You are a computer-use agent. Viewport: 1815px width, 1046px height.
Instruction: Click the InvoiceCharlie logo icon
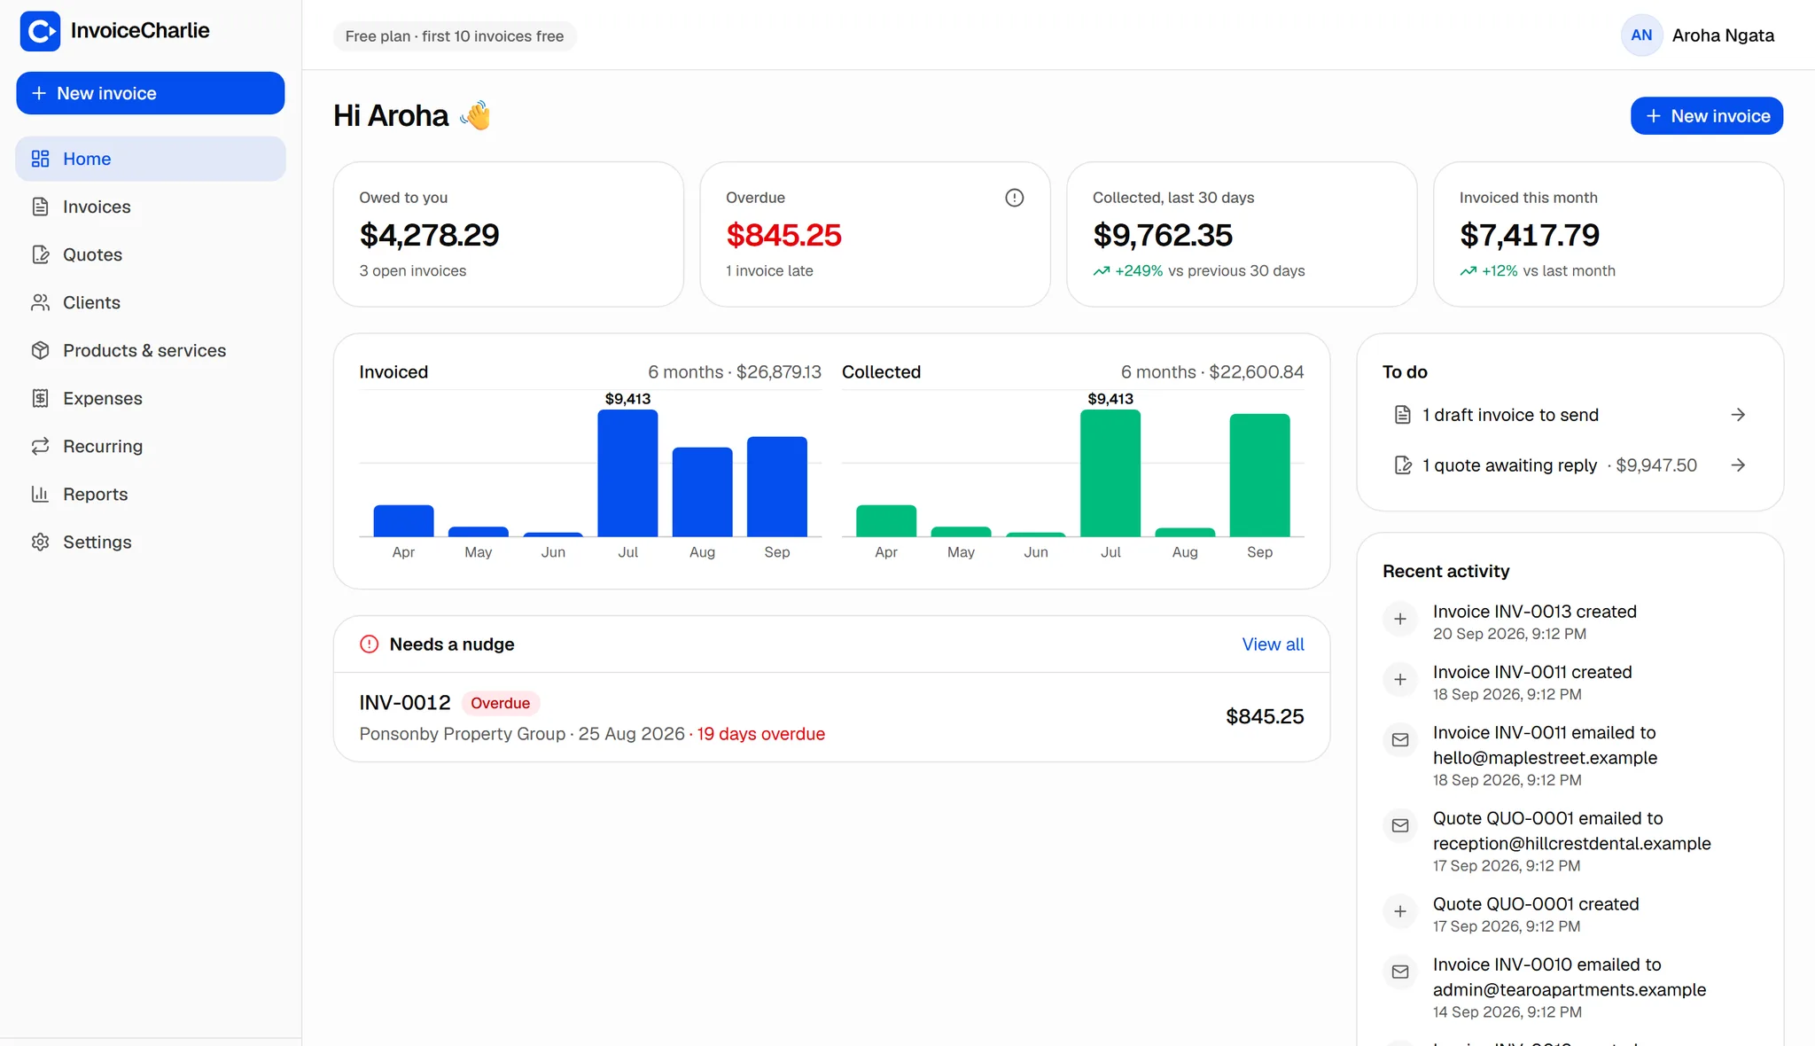click(x=40, y=31)
